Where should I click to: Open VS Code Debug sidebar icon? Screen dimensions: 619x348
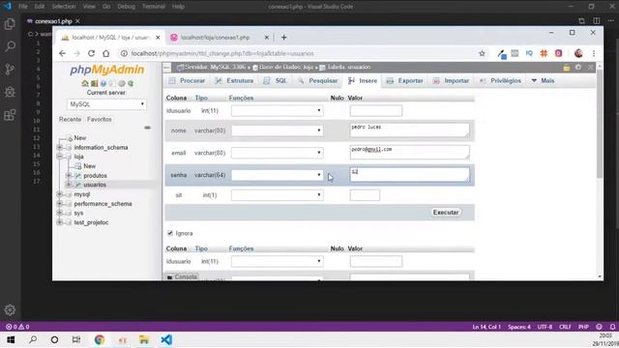click(10, 92)
